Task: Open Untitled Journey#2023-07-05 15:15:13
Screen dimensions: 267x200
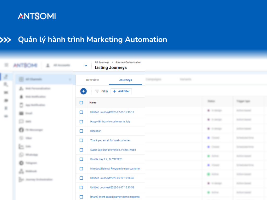Action: pyautogui.click(x=112, y=112)
